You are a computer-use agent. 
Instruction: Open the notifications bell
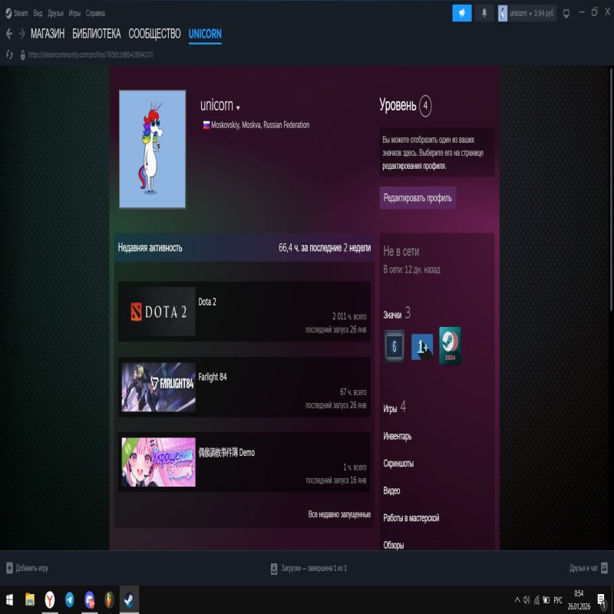tap(484, 13)
